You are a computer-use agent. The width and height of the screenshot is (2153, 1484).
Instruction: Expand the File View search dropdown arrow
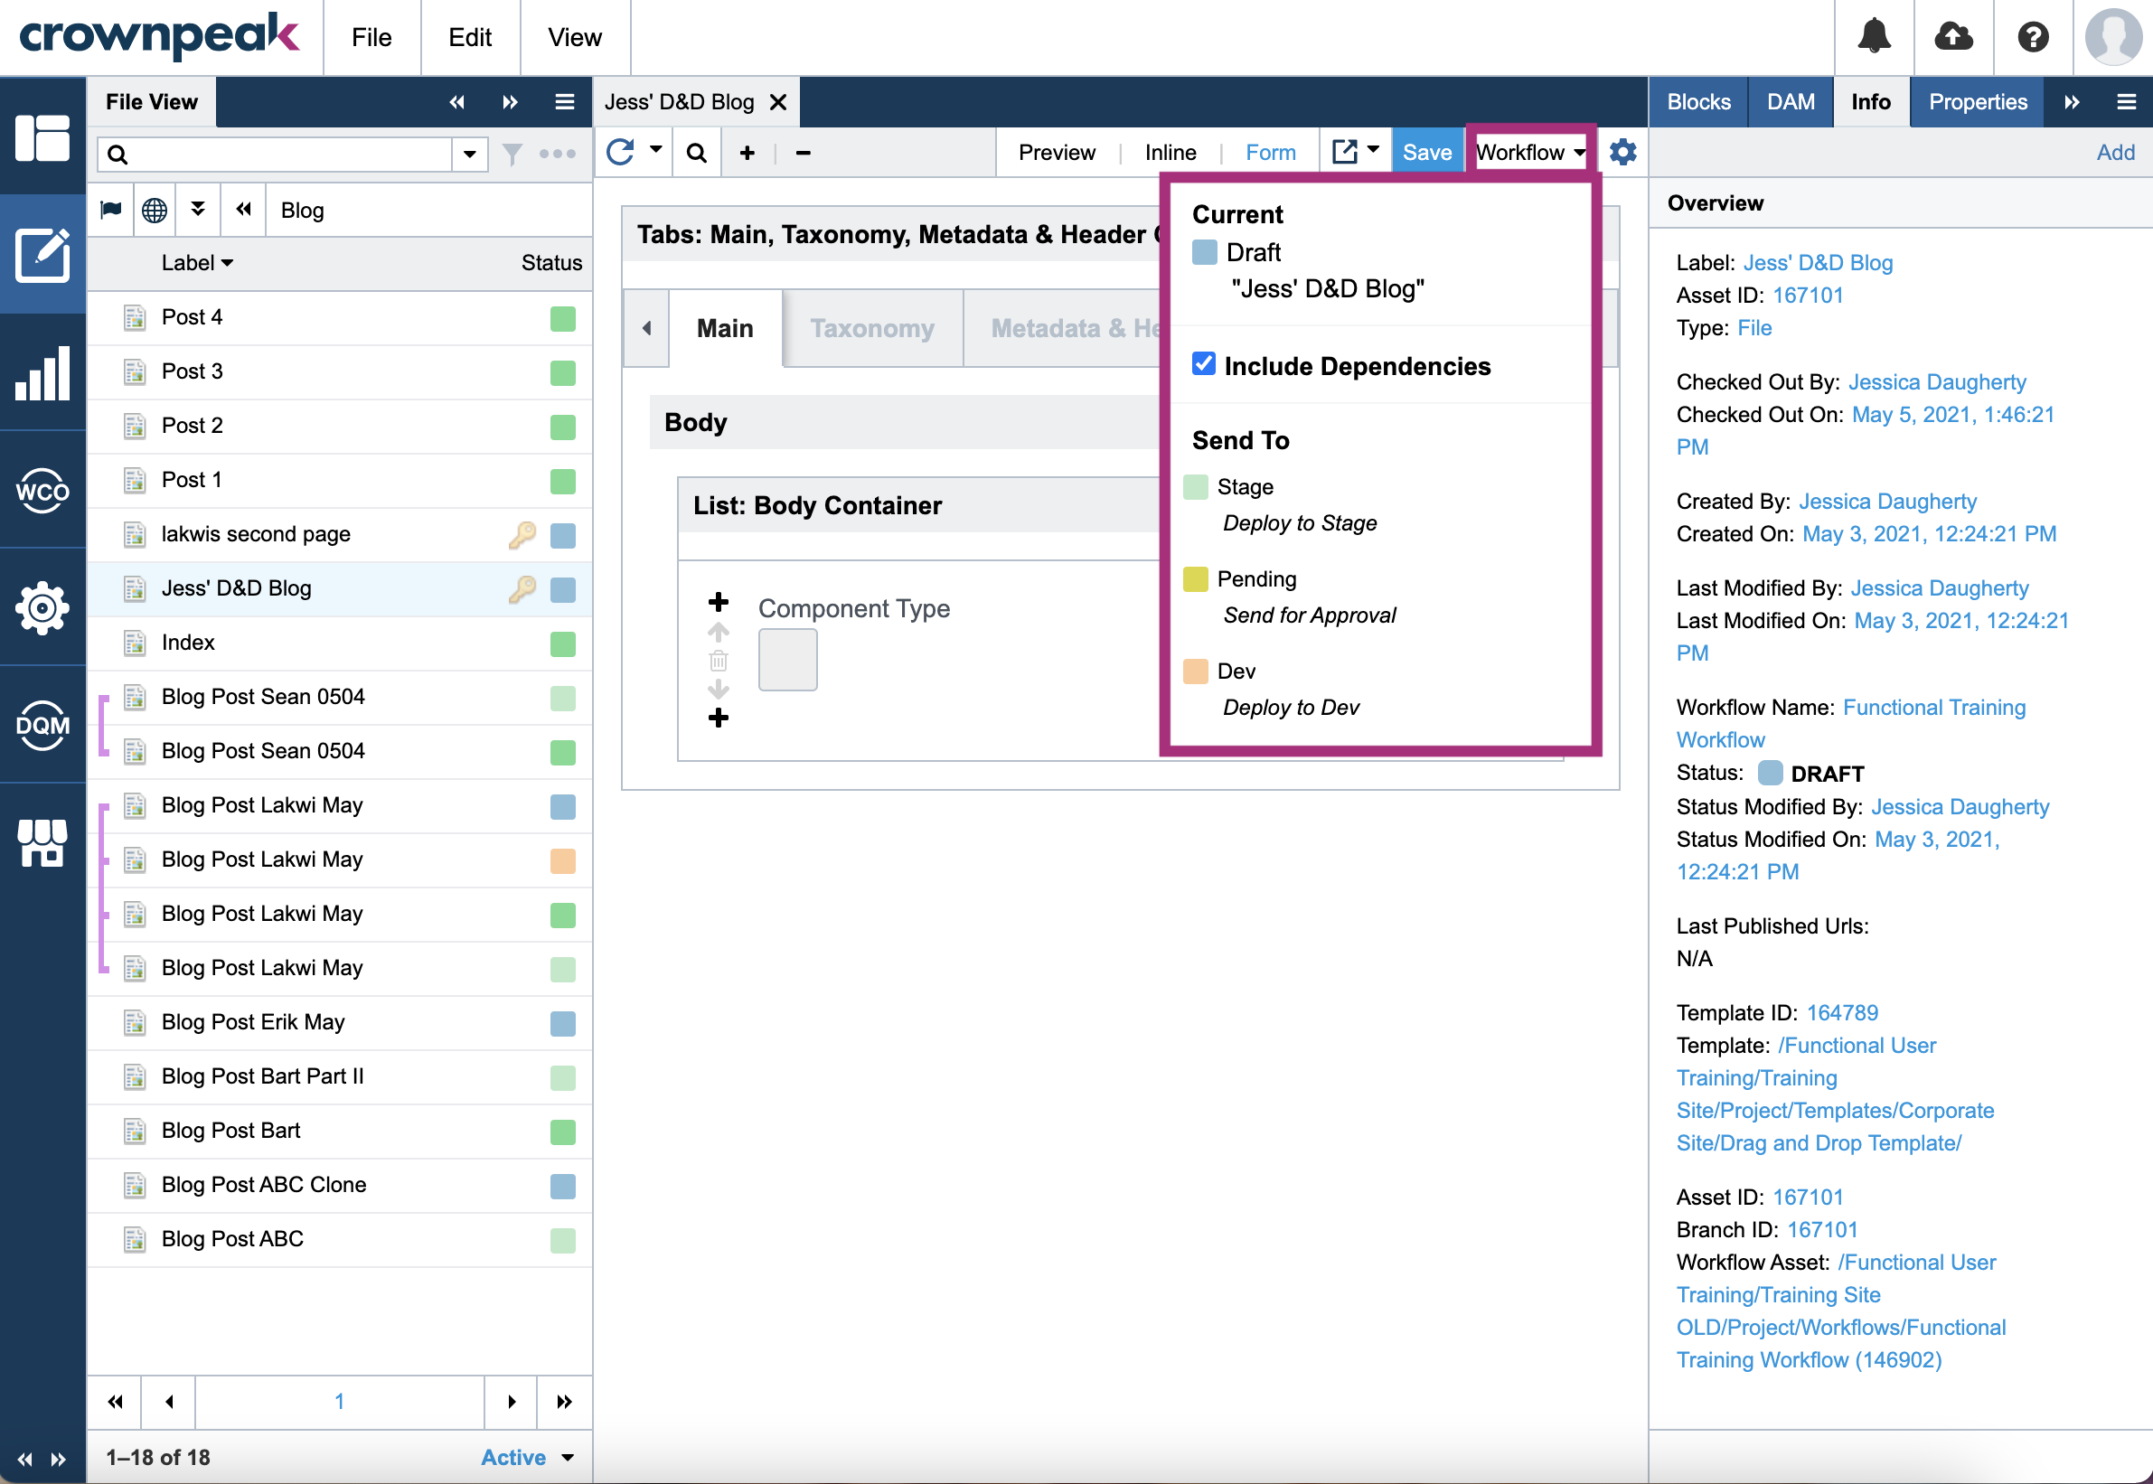click(470, 154)
